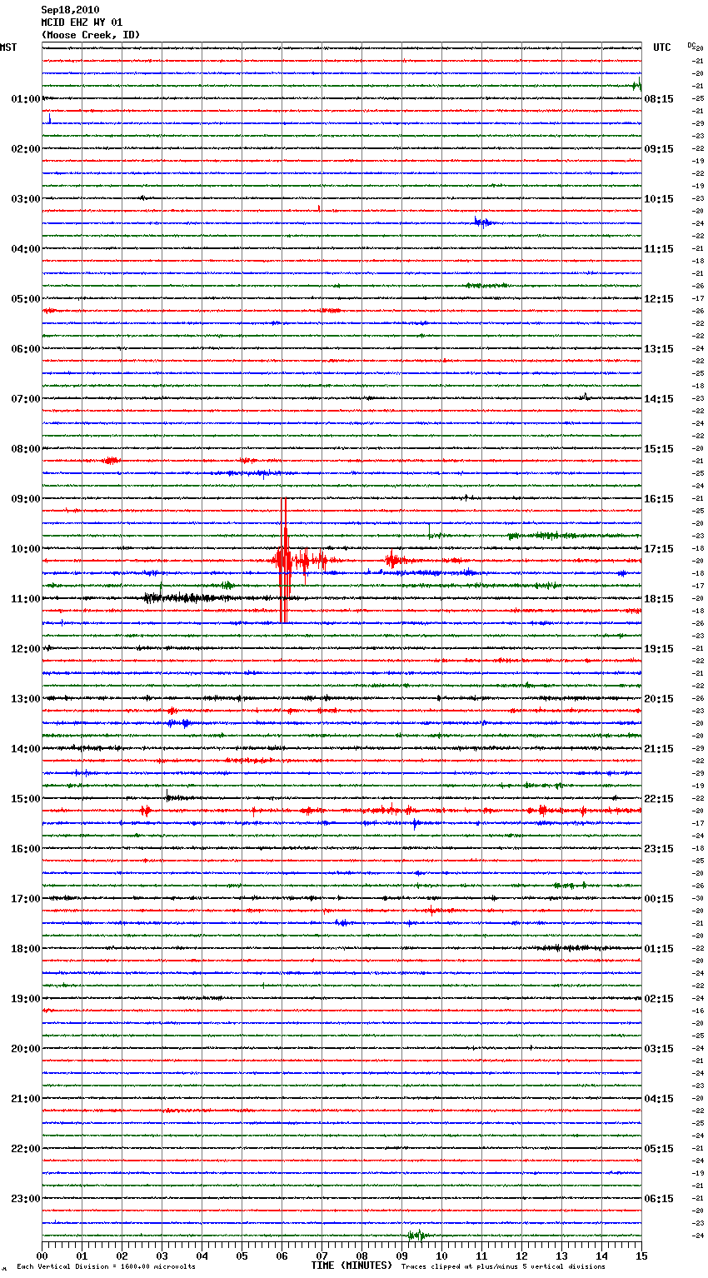This screenshot has width=708, height=1278.
Task: Select the 15:00 MST hour label
Action: pyautogui.click(x=25, y=799)
